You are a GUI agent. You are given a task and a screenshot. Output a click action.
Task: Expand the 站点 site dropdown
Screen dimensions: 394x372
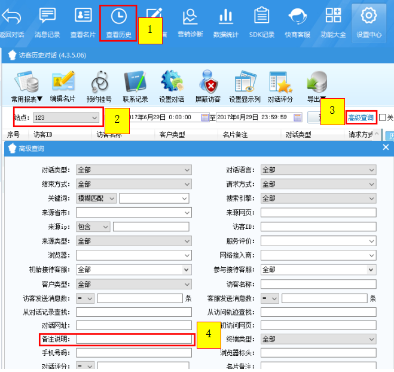click(94, 118)
